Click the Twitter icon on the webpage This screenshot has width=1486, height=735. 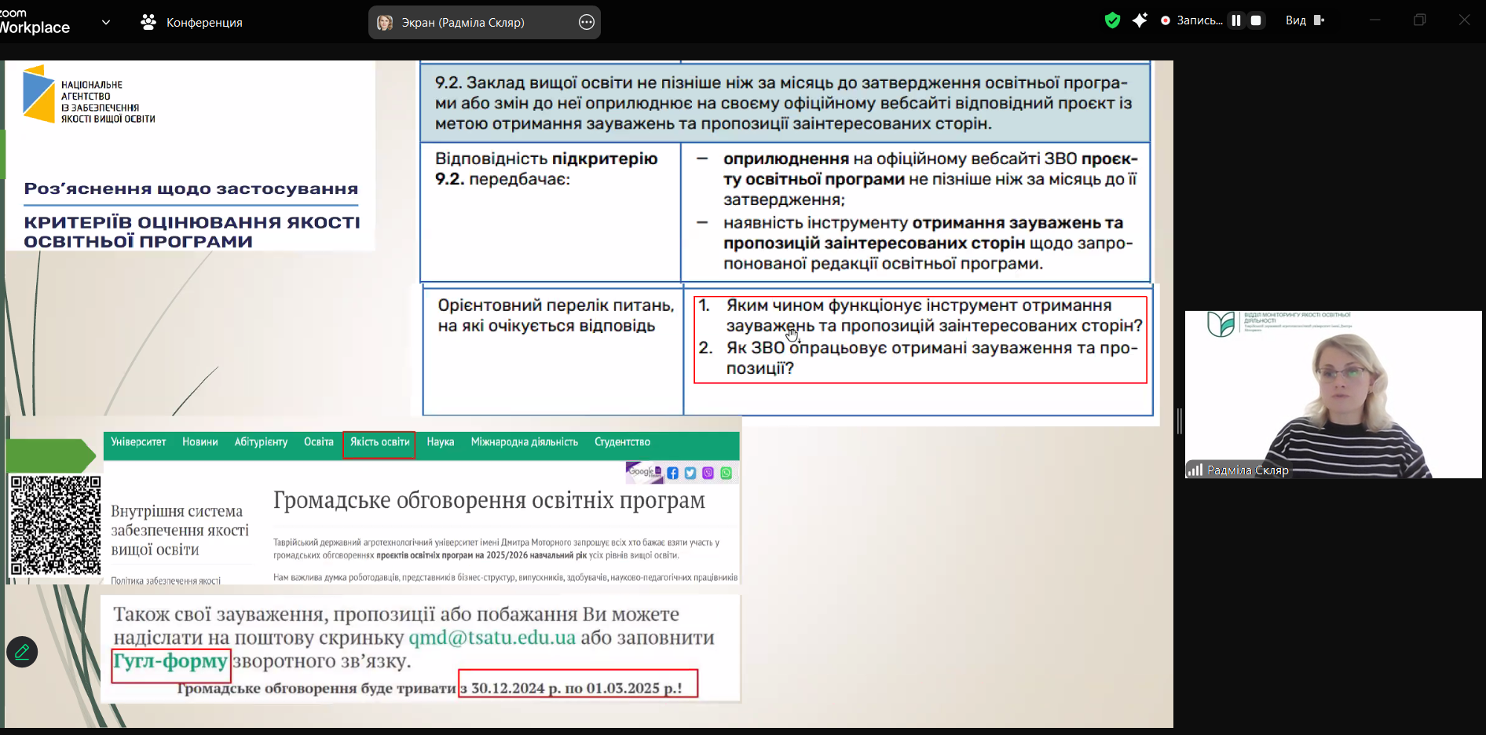690,473
